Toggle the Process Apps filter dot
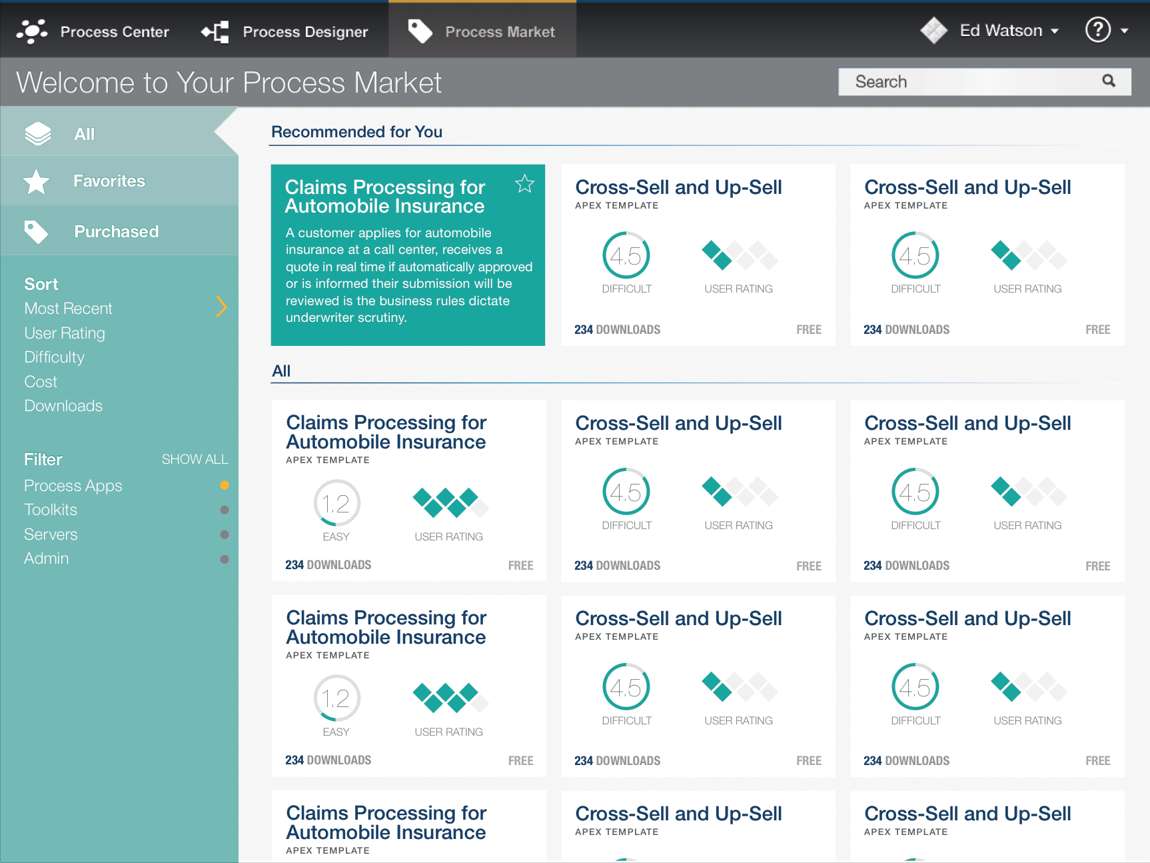The height and width of the screenshot is (863, 1150). tap(225, 485)
